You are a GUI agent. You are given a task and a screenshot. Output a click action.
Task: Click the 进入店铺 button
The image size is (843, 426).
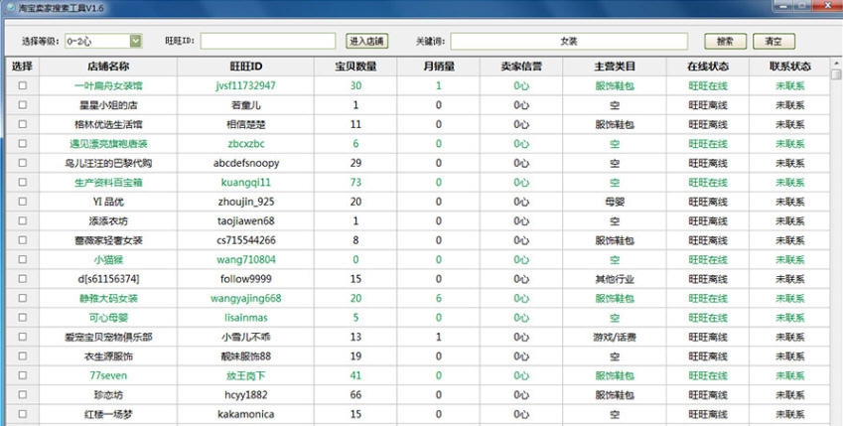367,41
